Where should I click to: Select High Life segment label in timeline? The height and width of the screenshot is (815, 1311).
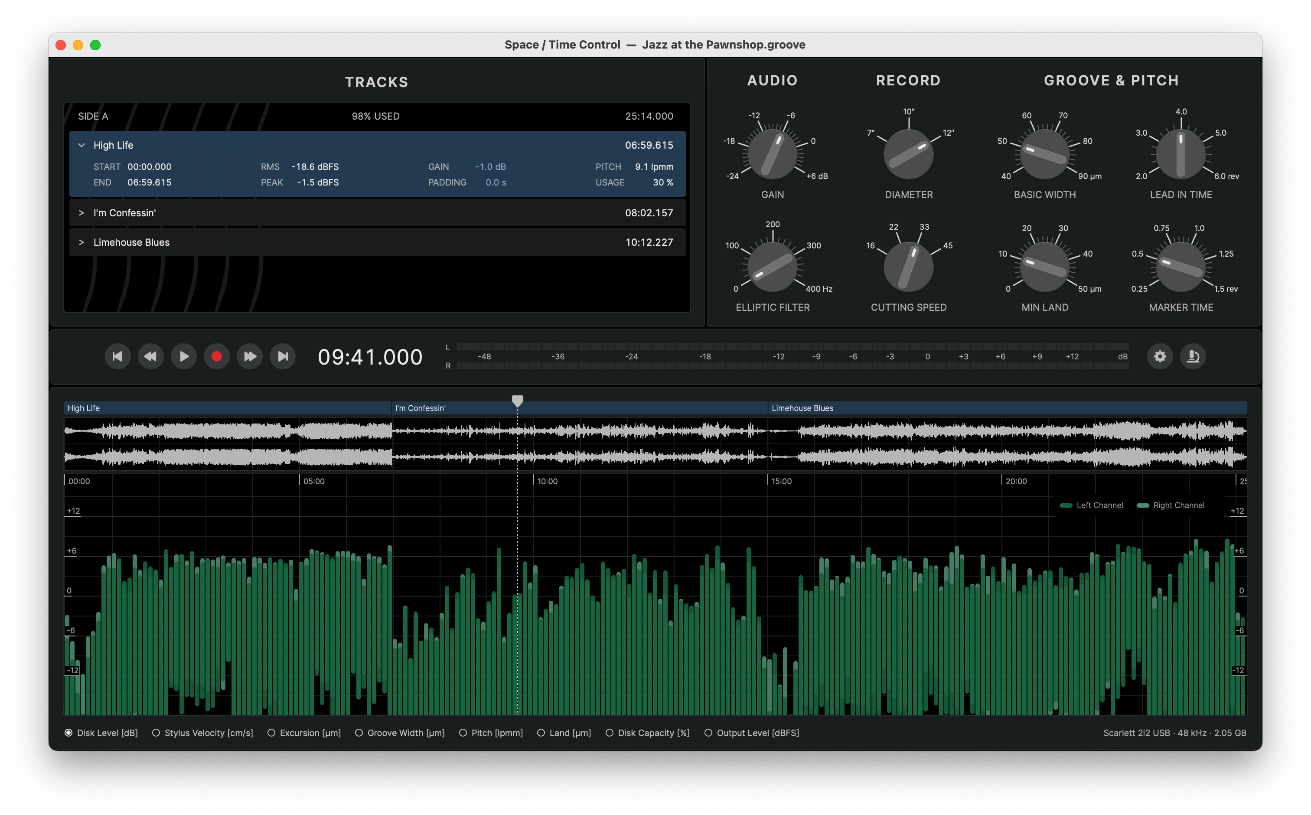pyautogui.click(x=84, y=408)
